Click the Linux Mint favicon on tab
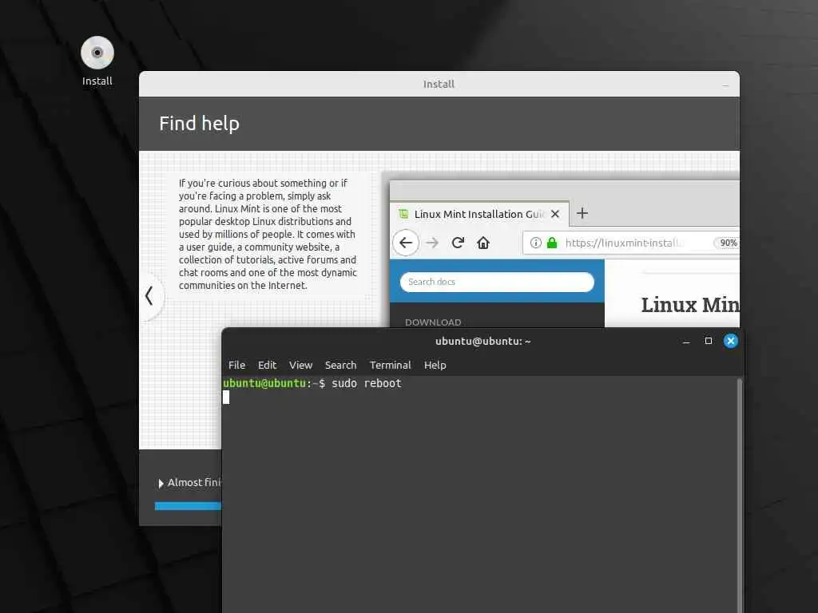This screenshot has width=818, height=613. [403, 214]
